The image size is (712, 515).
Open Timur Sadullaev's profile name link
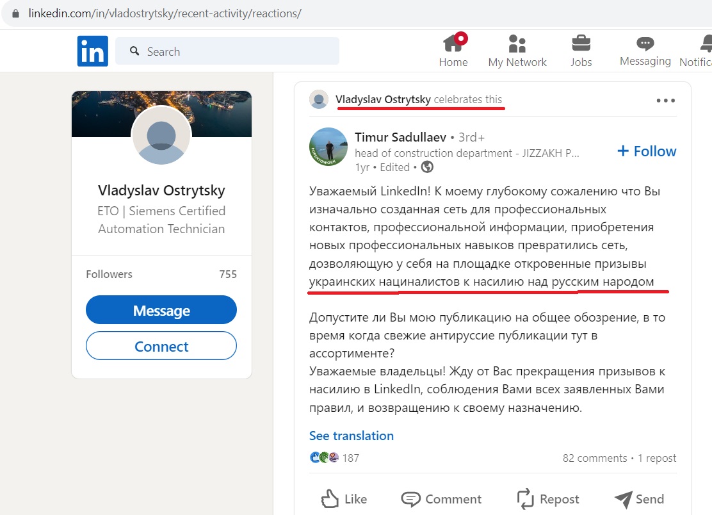(x=401, y=137)
